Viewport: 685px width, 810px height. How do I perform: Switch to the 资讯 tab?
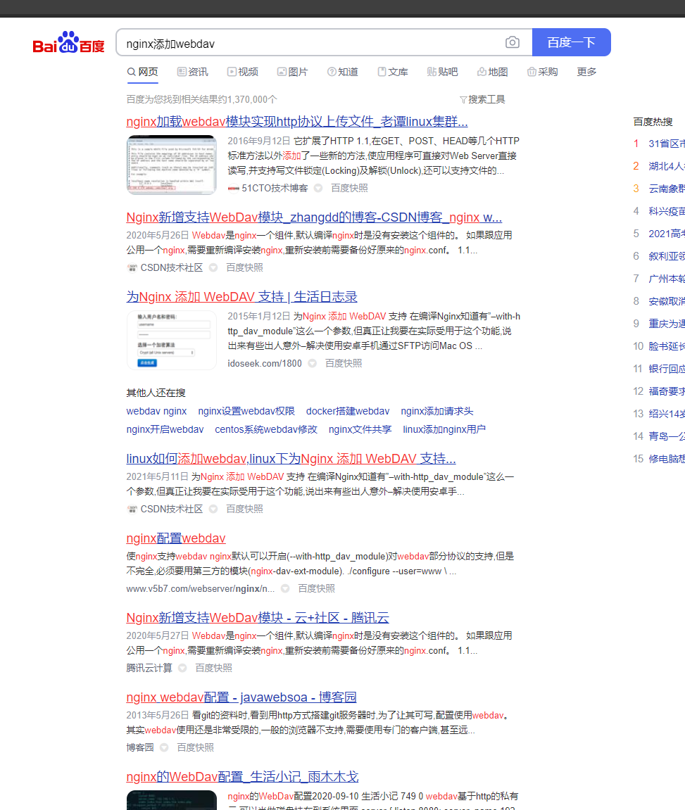coord(193,72)
